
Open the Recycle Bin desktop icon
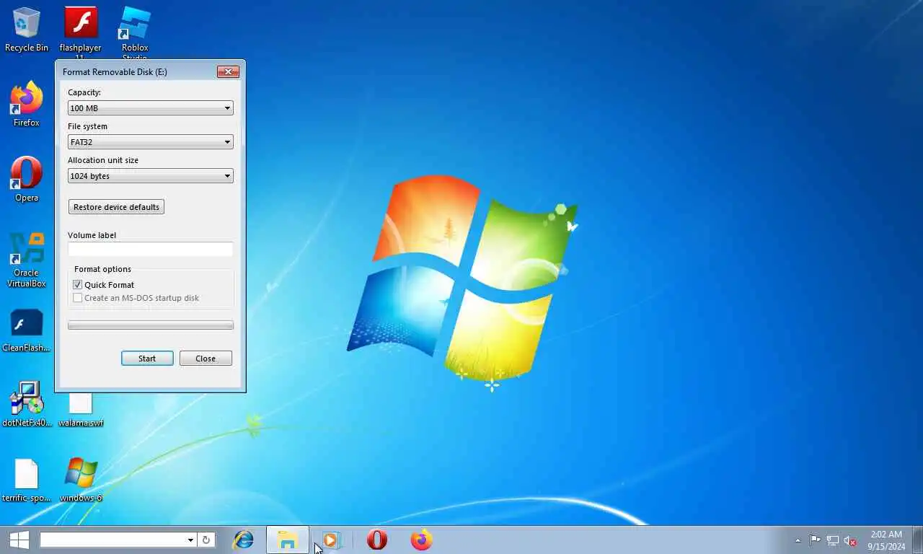(27, 30)
